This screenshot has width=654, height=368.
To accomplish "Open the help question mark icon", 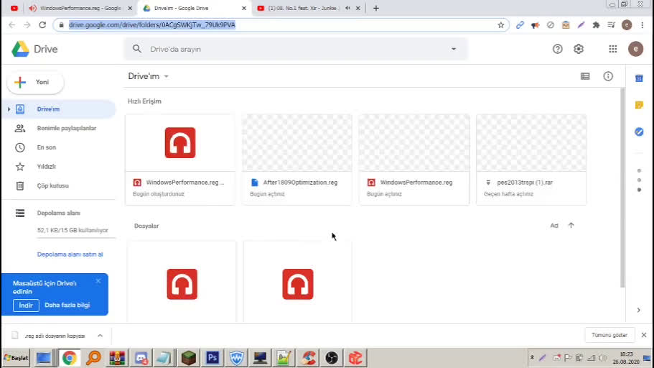I will pos(558,49).
